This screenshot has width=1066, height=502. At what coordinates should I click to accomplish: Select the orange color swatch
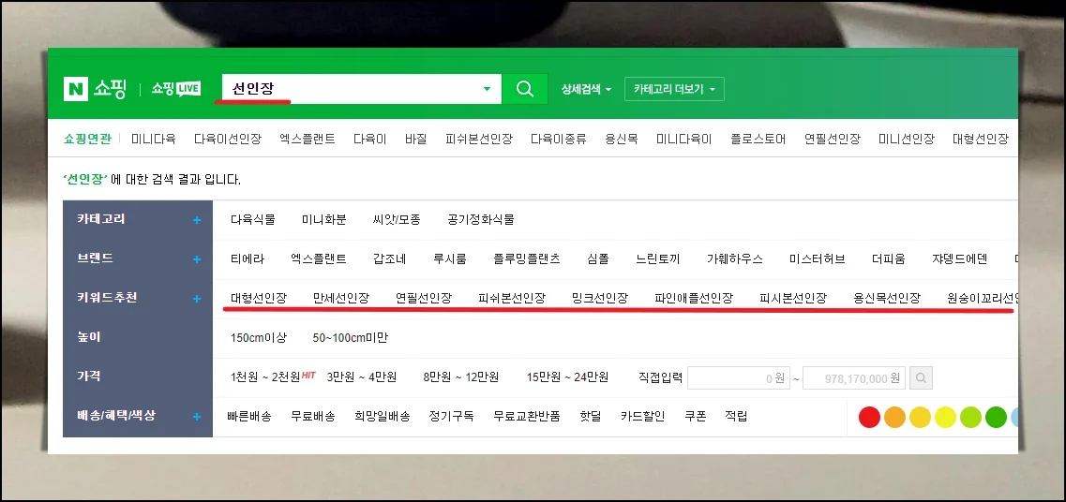point(894,417)
